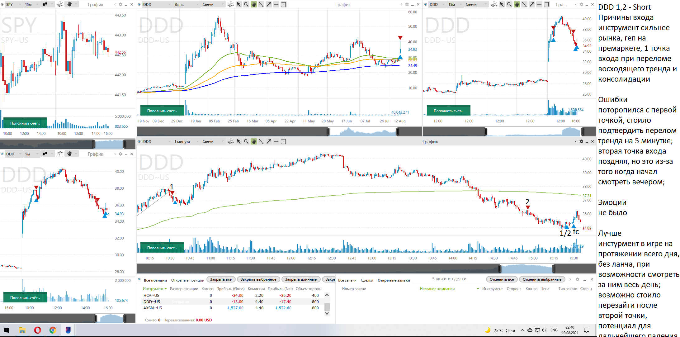This screenshot has height=337, width=680.
Task: Open settings gear of DDD daily chart
Action: pos(407,4)
